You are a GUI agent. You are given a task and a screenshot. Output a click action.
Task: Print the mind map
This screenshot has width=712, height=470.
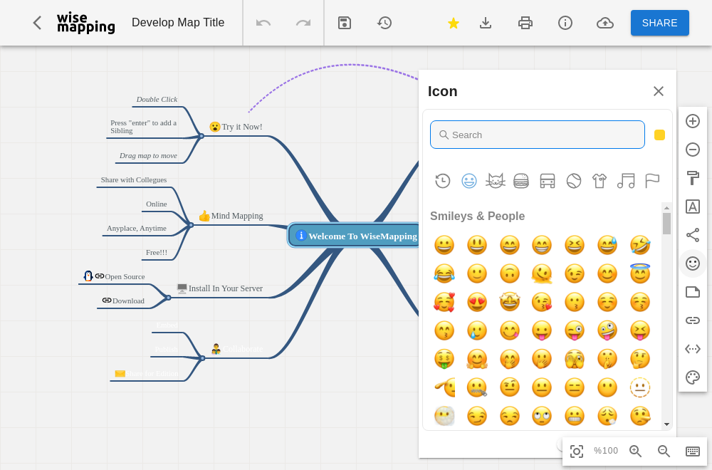click(x=525, y=23)
